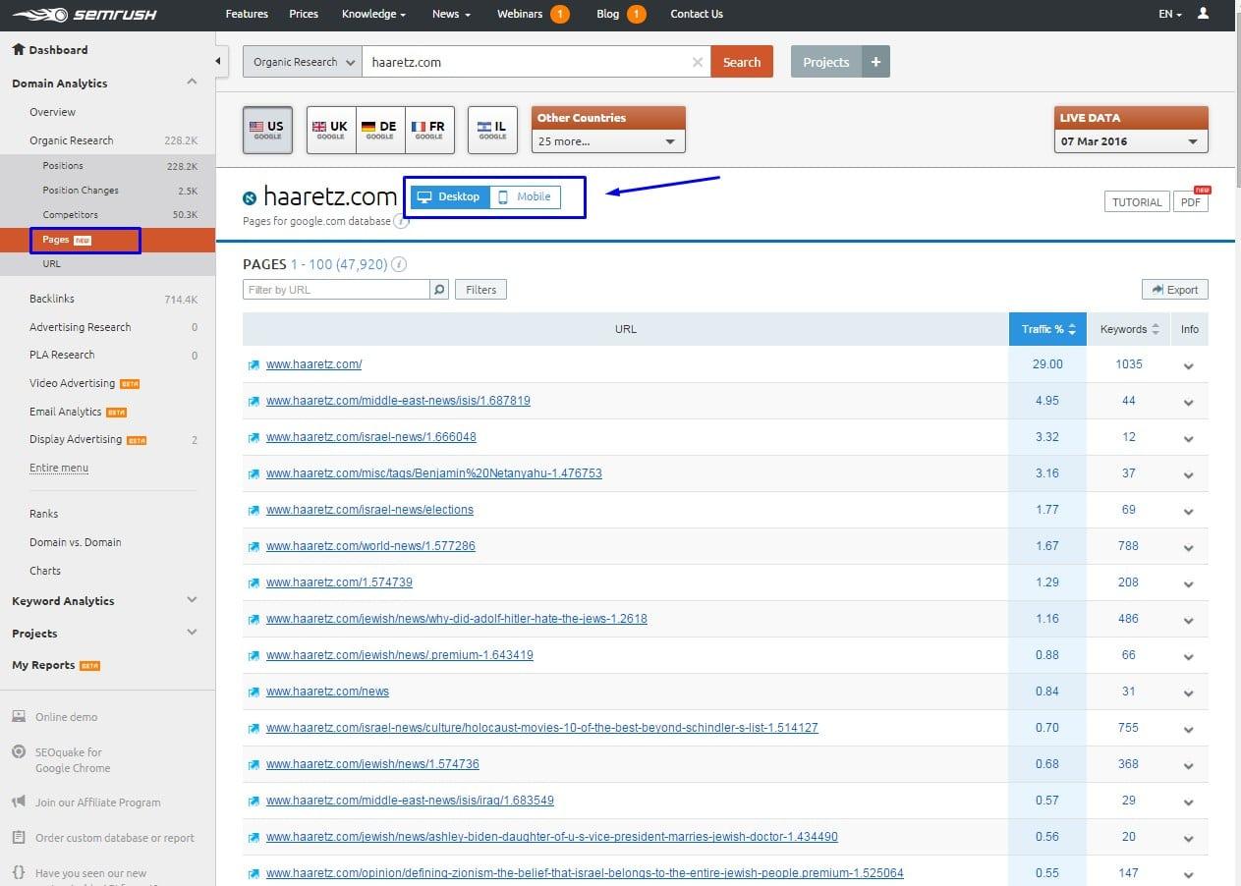Expand the Projects sidebar section
The image size is (1241, 886).
(x=192, y=633)
